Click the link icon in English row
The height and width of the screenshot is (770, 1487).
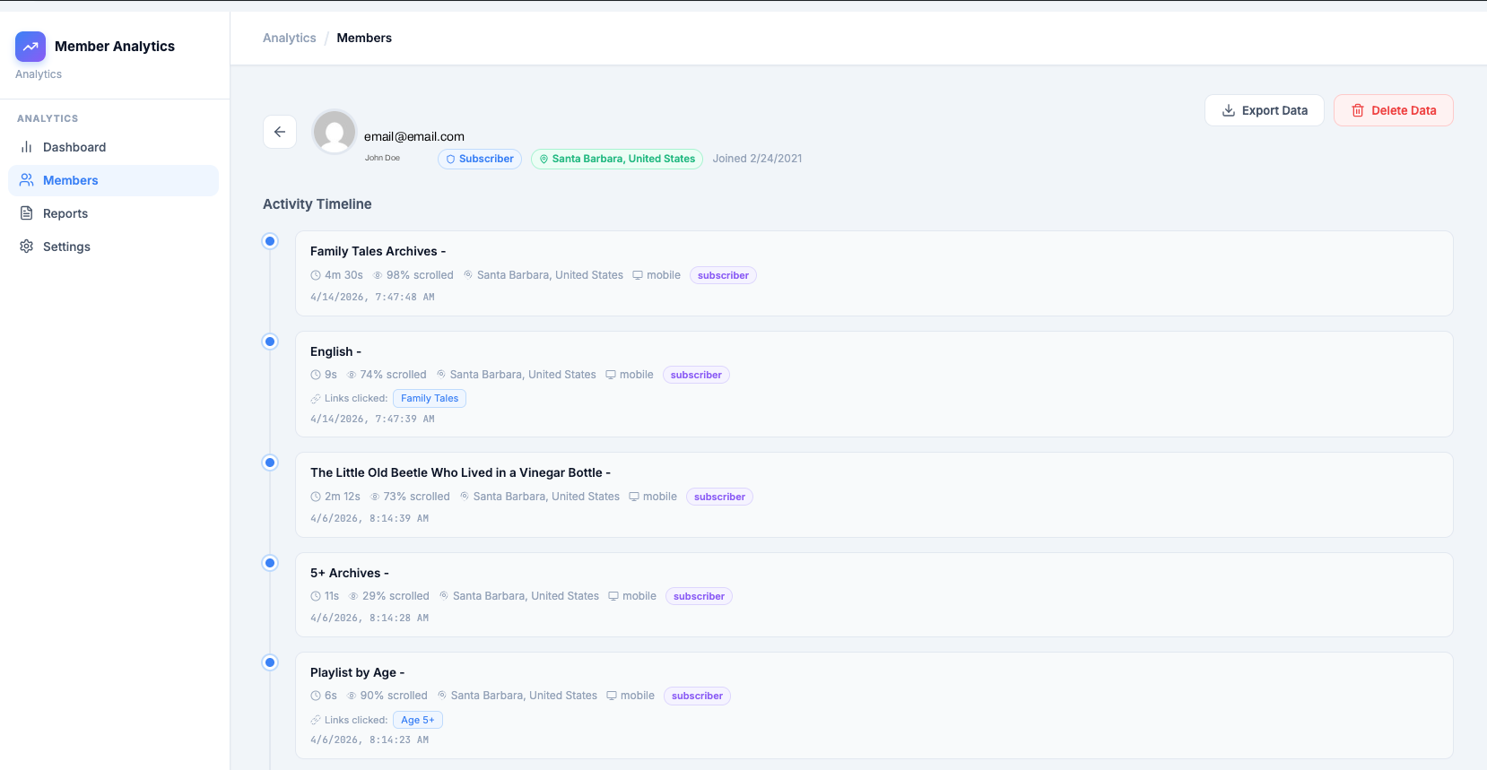[316, 398]
